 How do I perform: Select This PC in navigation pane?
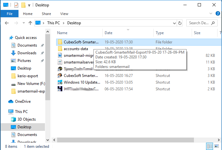pyautogui.click(x=21, y=112)
